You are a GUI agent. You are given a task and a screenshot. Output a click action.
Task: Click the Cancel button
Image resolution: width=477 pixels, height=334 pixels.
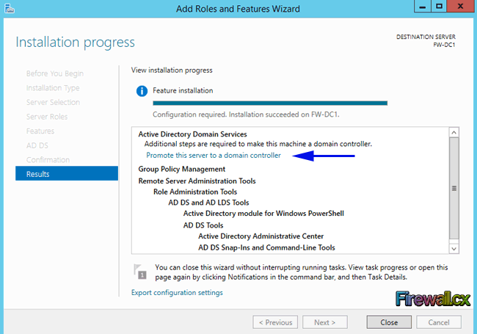439,322
